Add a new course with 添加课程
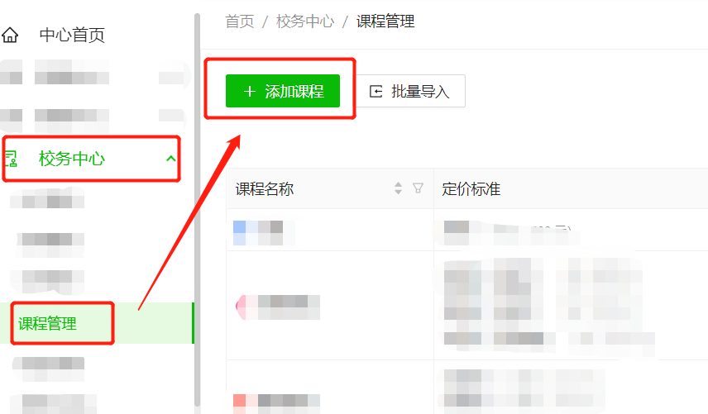The image size is (708, 414). pyautogui.click(x=283, y=91)
